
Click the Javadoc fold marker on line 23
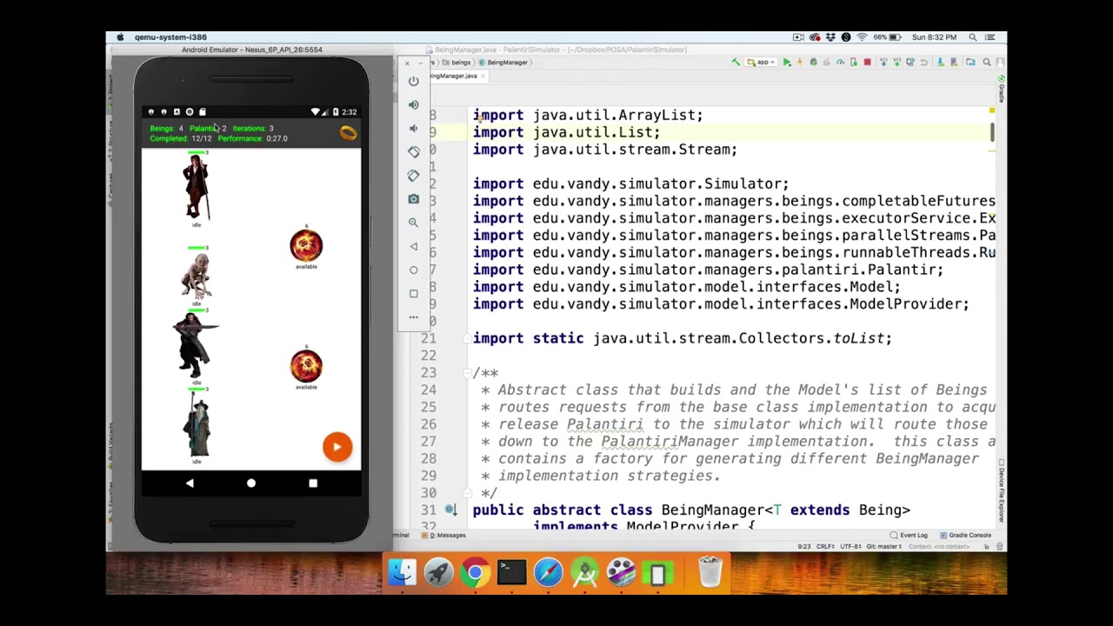(467, 373)
